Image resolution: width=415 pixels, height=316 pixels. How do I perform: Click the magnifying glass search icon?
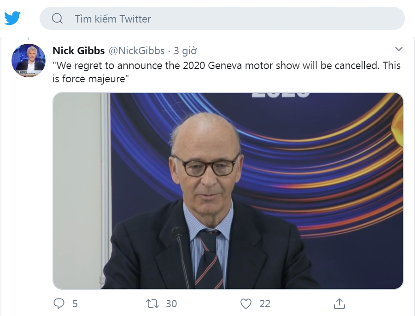click(x=57, y=19)
